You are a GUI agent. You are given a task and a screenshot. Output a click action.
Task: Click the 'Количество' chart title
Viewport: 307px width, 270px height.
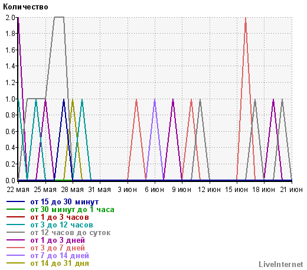(x=25, y=7)
